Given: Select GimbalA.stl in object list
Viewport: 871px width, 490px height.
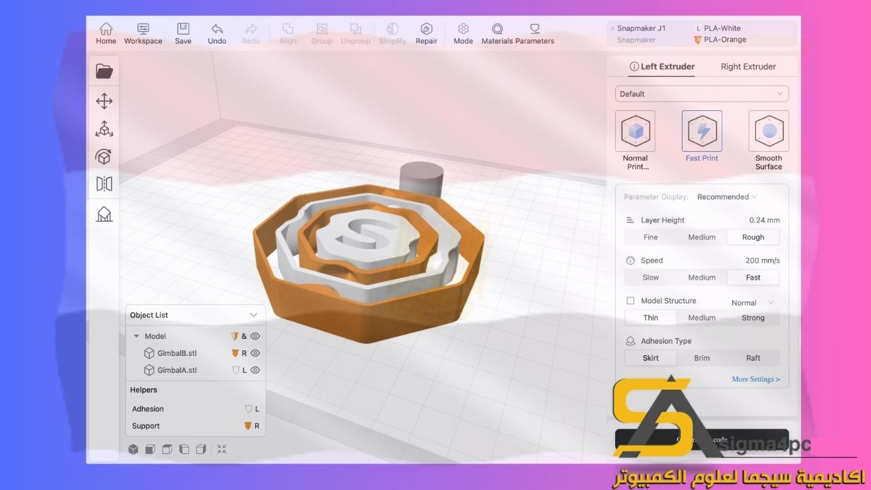Looking at the screenshot, I should 177,370.
